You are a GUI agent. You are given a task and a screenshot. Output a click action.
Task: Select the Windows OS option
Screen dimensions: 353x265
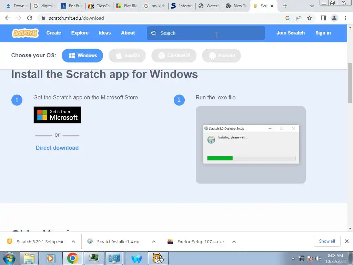82,56
